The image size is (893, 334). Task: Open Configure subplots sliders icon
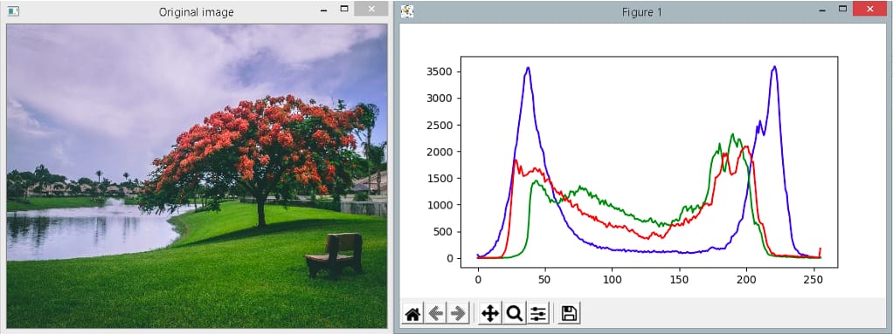tap(538, 313)
